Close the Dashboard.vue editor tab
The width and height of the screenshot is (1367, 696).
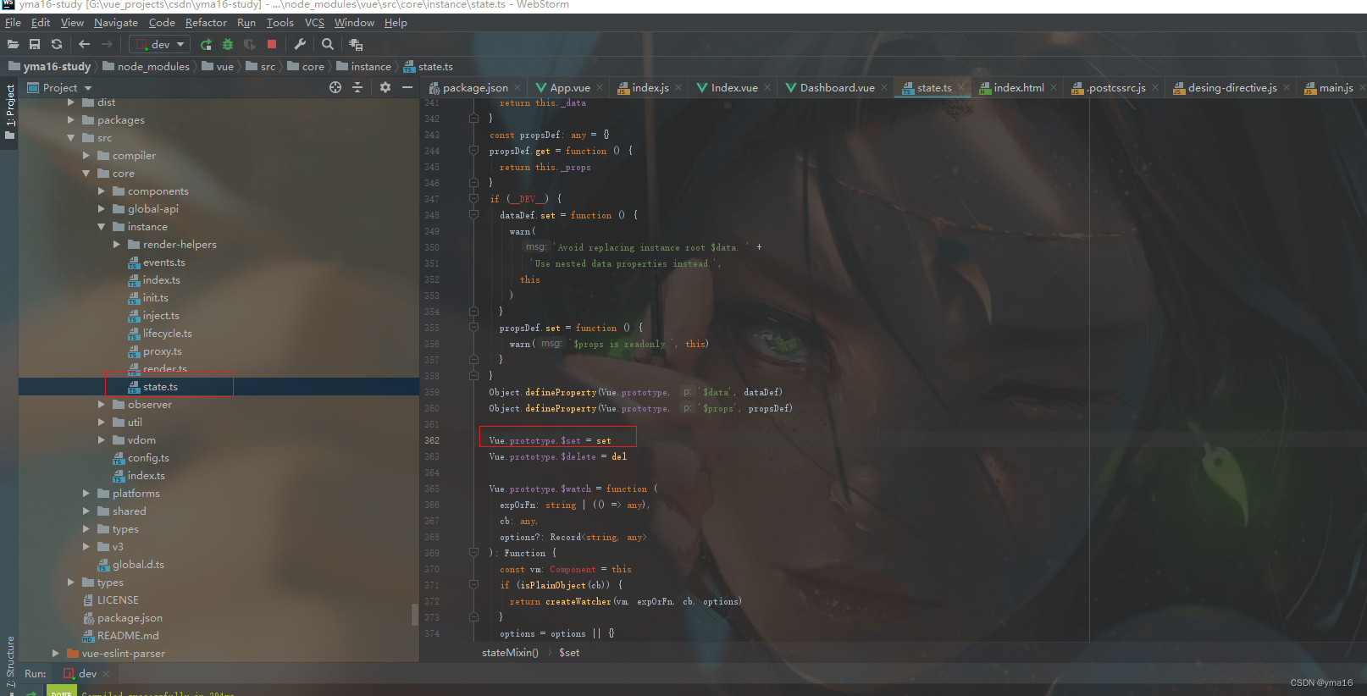(x=884, y=87)
